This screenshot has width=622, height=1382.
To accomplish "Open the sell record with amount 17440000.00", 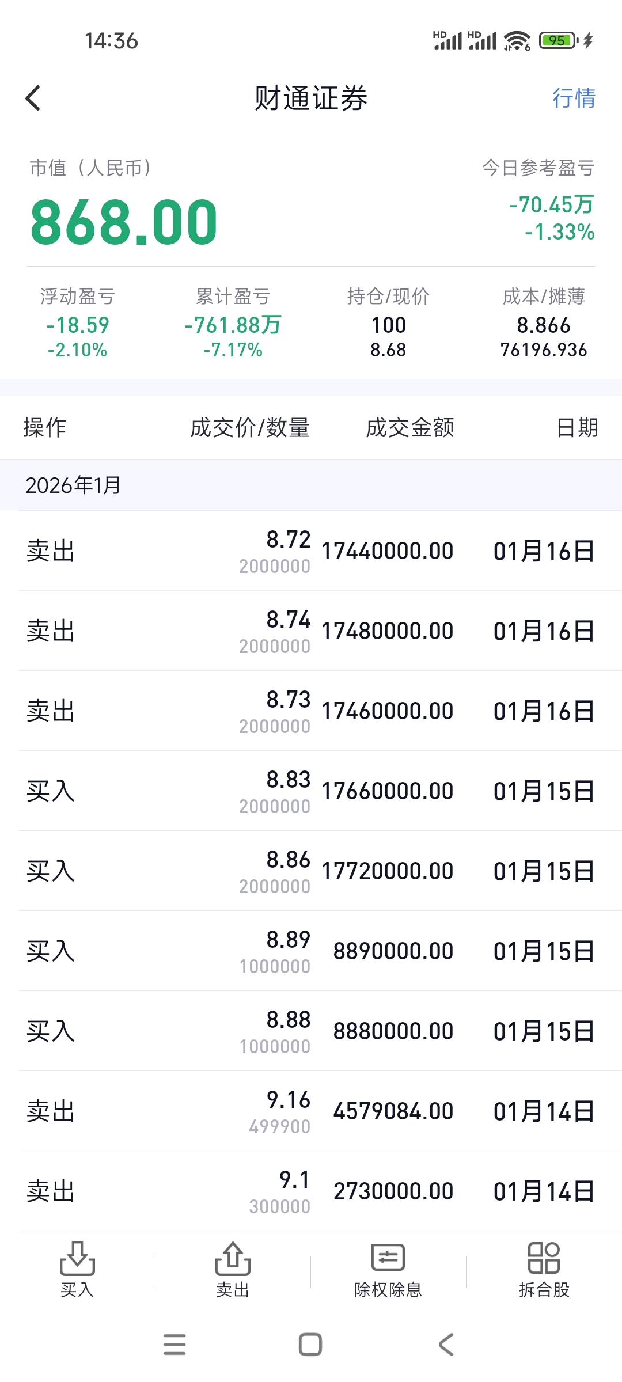I will [311, 551].
